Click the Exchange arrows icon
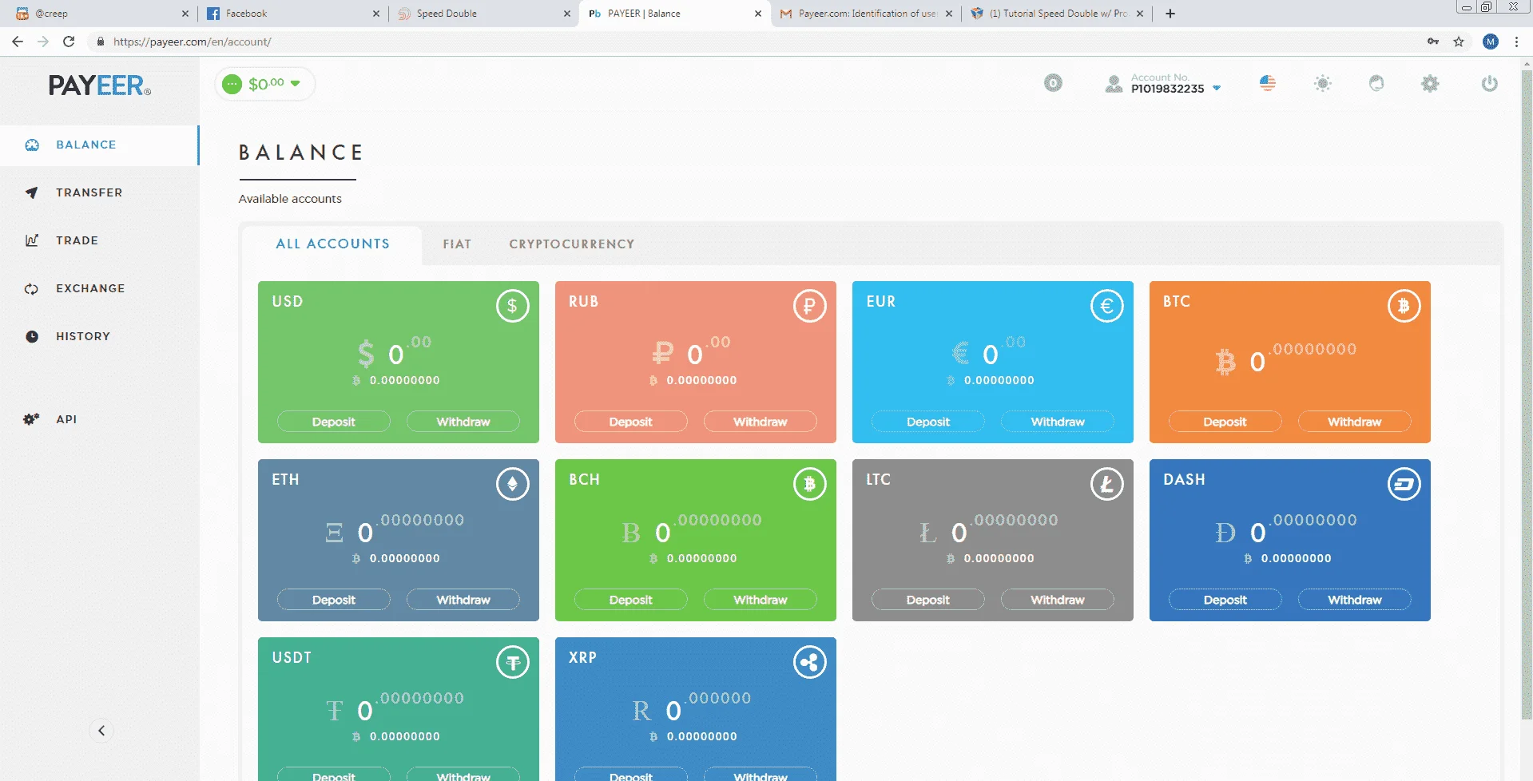Screen dimensions: 1533x781 point(32,288)
